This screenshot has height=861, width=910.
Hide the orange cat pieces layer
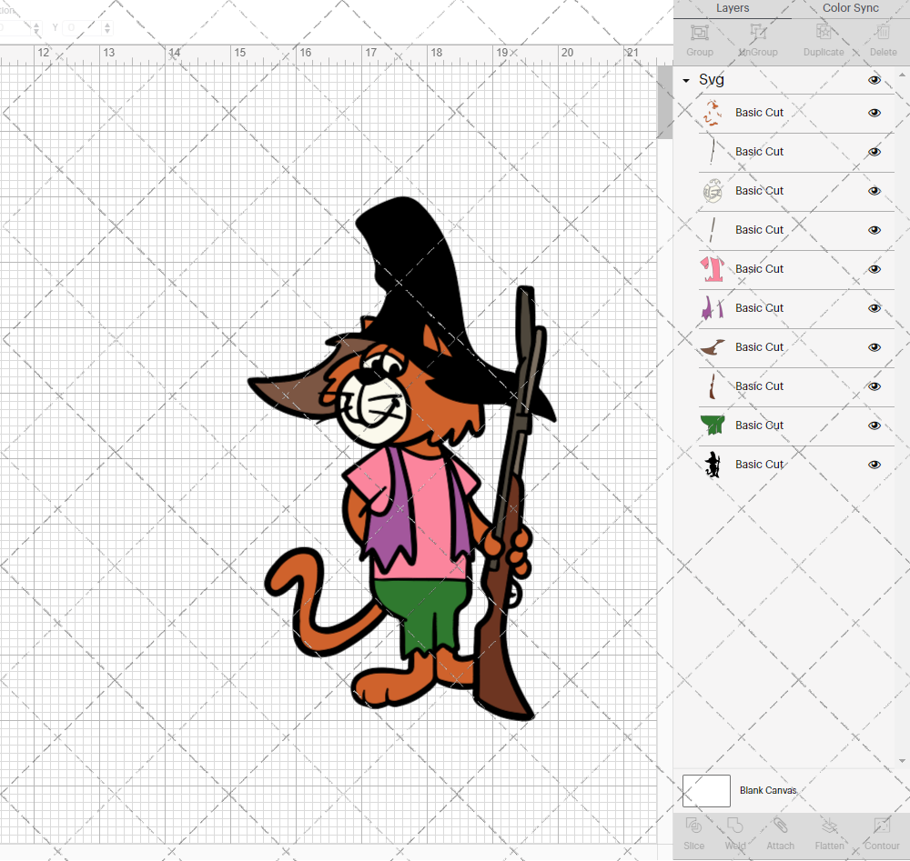pos(874,113)
